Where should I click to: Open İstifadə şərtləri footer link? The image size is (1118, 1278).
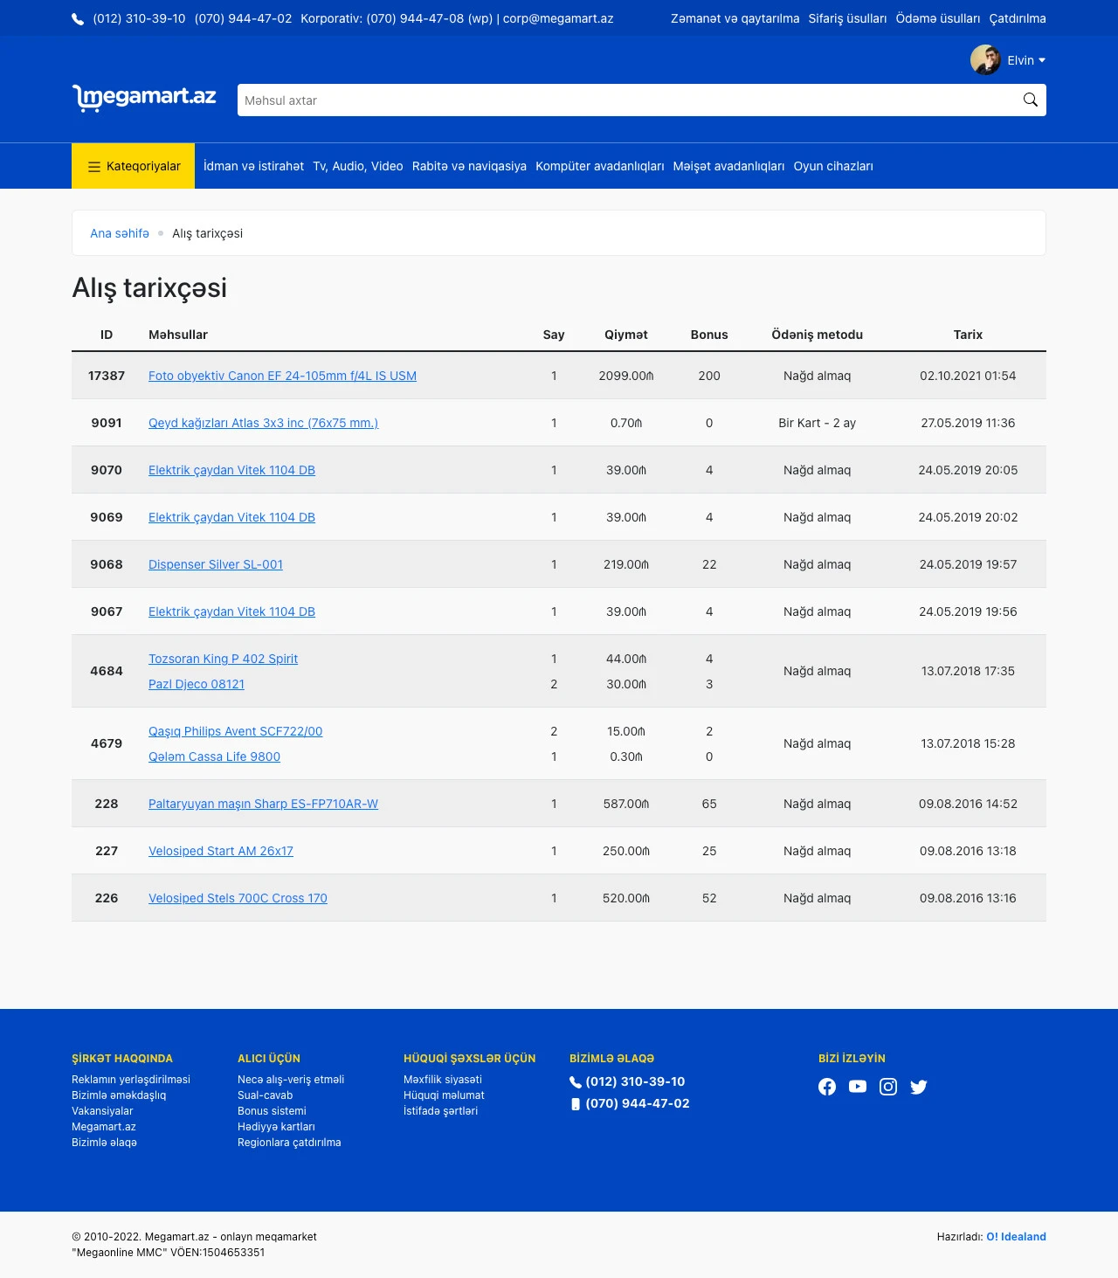click(440, 1111)
